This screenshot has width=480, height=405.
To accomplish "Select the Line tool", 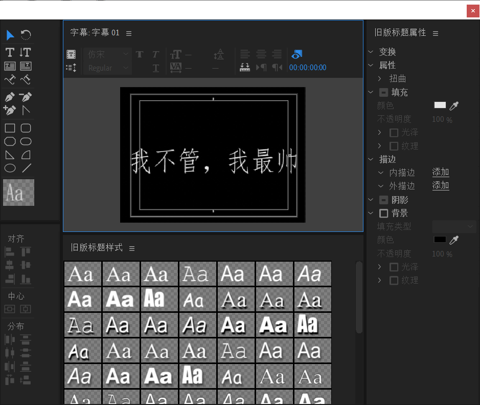I will 27,168.
